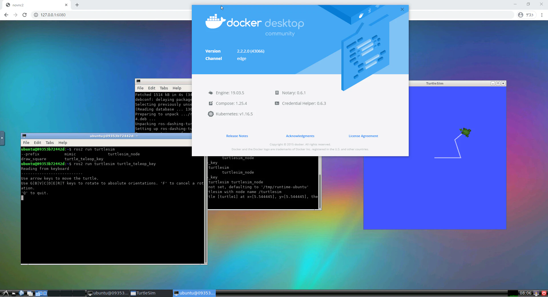Click the CPU usage monitor in tray

(x=513, y=293)
